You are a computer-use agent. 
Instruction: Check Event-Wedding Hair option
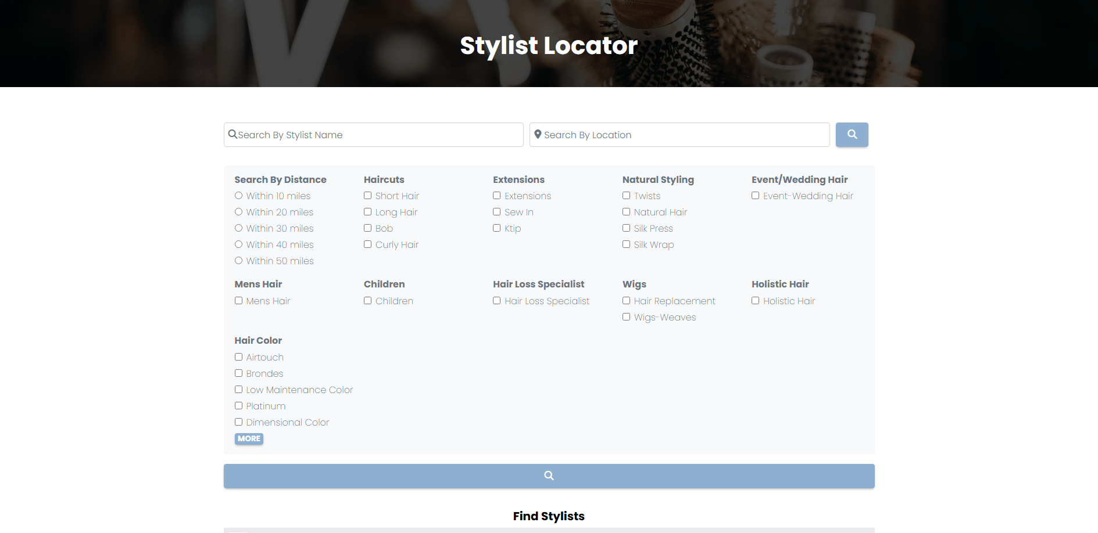(755, 196)
